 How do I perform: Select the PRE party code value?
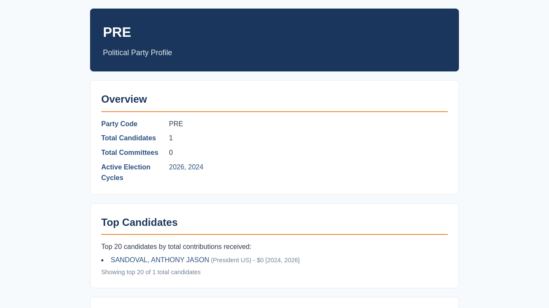[176, 124]
